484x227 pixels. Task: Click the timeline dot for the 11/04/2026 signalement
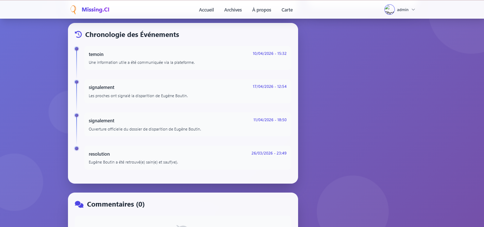pos(77,115)
